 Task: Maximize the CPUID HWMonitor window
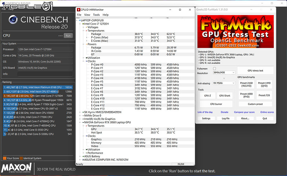[180, 10]
